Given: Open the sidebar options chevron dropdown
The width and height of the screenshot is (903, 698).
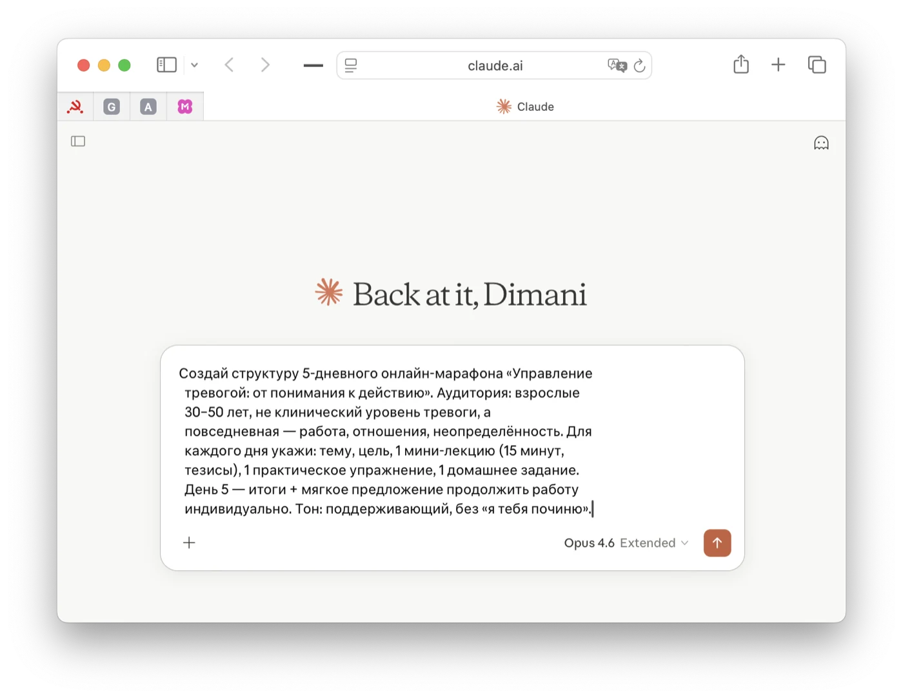Looking at the screenshot, I should (194, 65).
